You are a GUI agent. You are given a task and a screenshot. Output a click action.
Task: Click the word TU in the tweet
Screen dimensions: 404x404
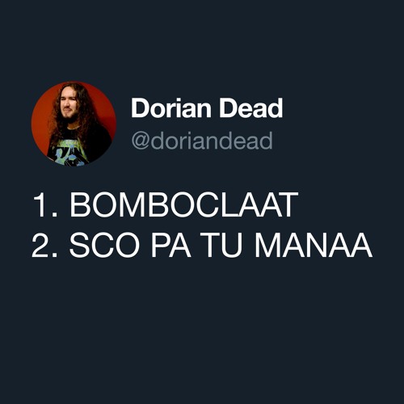tap(222, 246)
